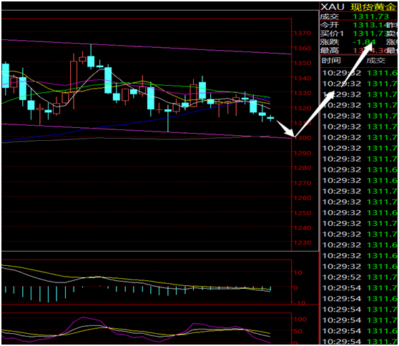399x346 pixels.
Task: Click the 1270 price axis label
Action: coord(302,183)
